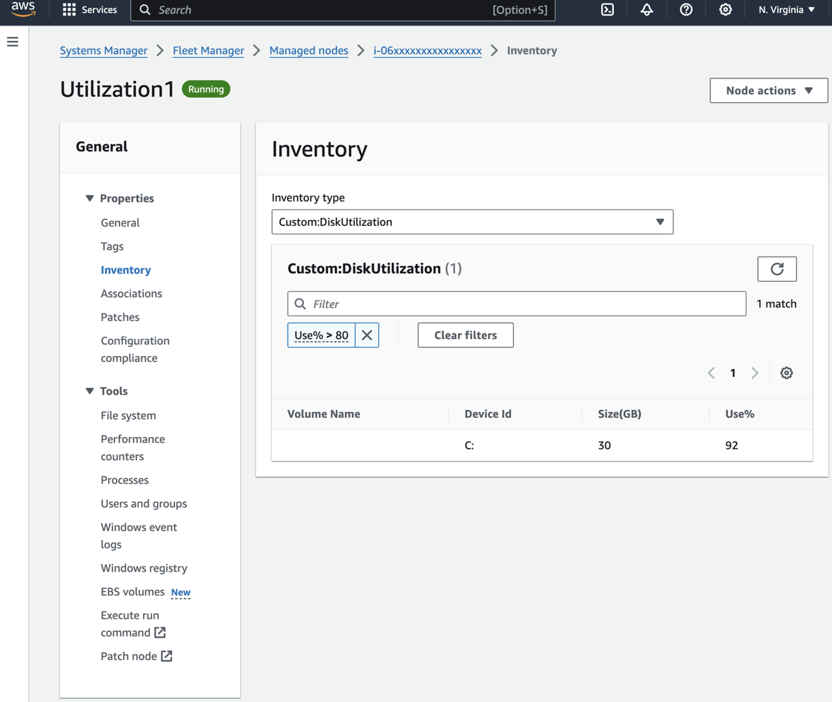Open the Managed nodes breadcrumb link
This screenshot has height=702, width=832.
coord(308,50)
